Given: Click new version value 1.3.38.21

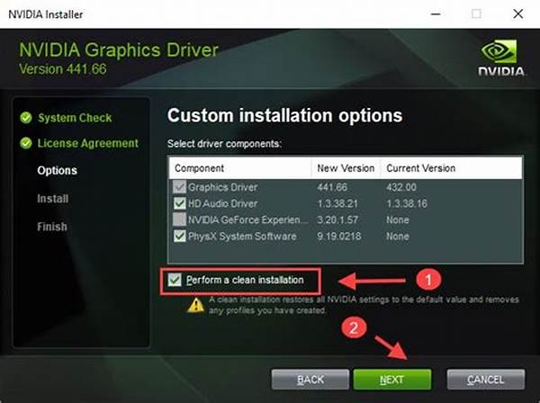Looking at the screenshot, I should tap(337, 203).
